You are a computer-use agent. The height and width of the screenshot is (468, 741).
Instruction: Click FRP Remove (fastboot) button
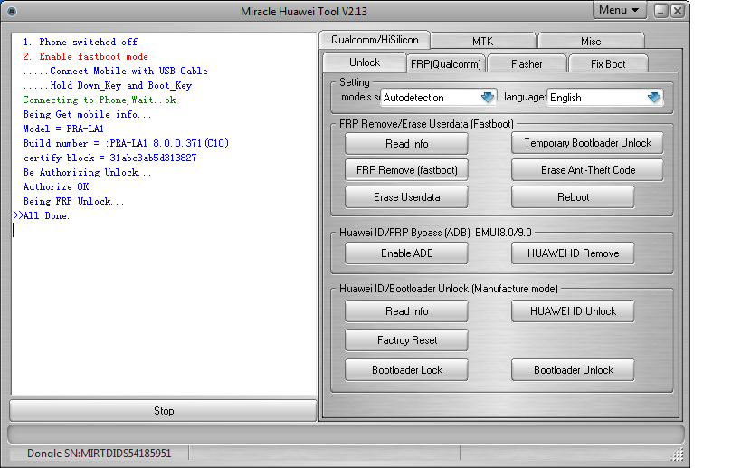[x=406, y=169]
